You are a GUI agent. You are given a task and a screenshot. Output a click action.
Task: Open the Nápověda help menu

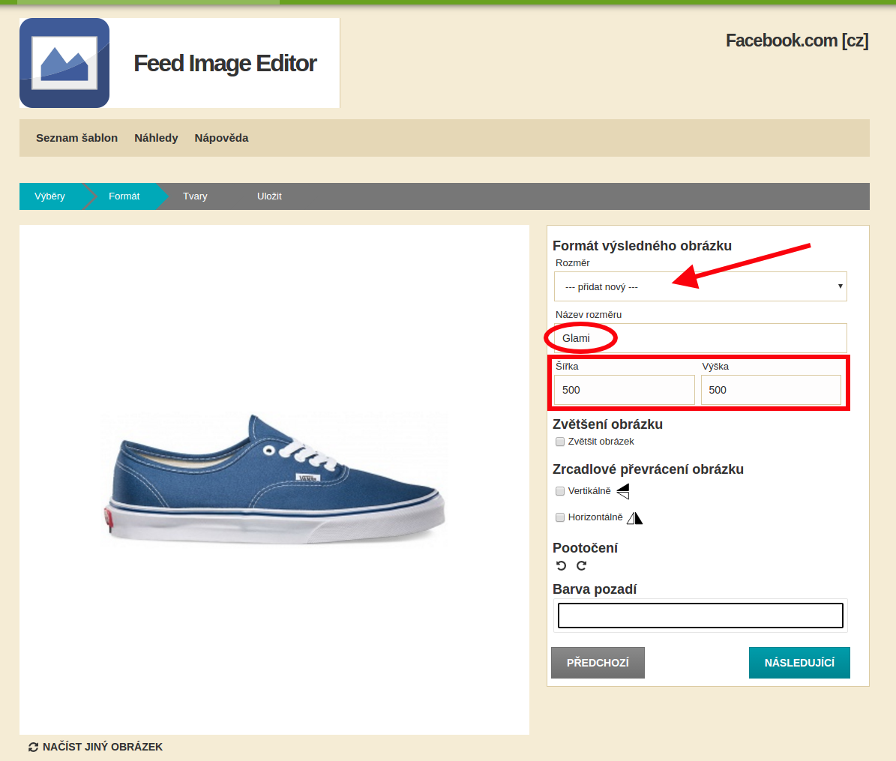tap(221, 138)
